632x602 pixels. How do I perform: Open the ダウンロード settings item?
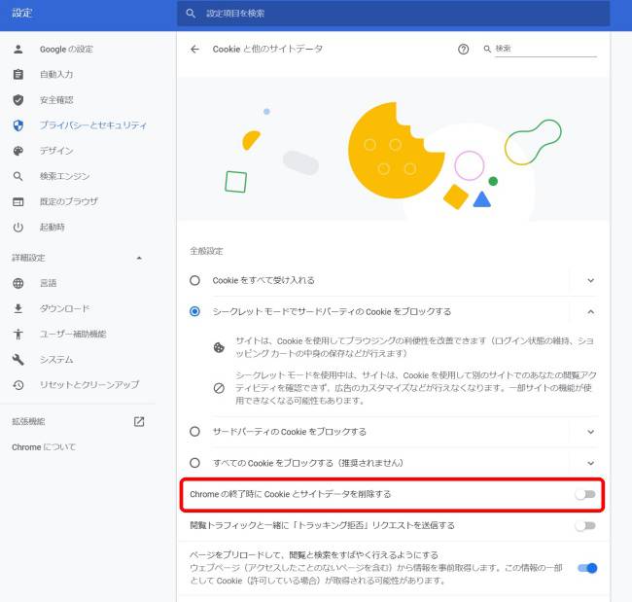coord(64,308)
